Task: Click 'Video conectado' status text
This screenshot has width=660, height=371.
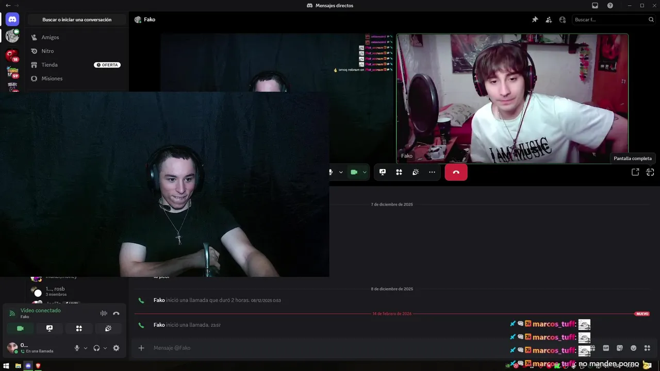Action: click(x=40, y=310)
